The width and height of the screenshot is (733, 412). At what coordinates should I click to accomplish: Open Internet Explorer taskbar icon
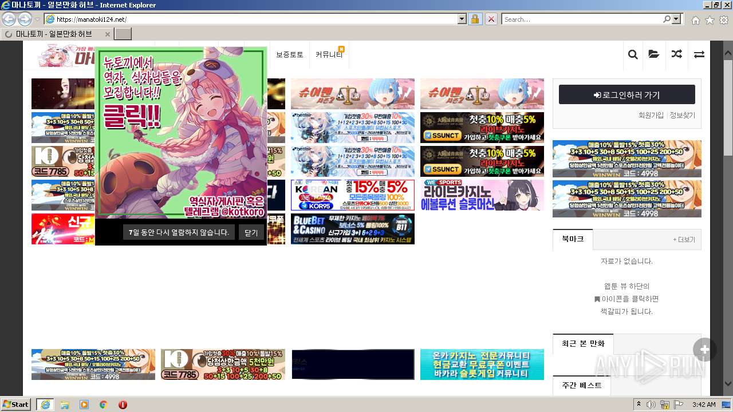[x=45, y=405]
